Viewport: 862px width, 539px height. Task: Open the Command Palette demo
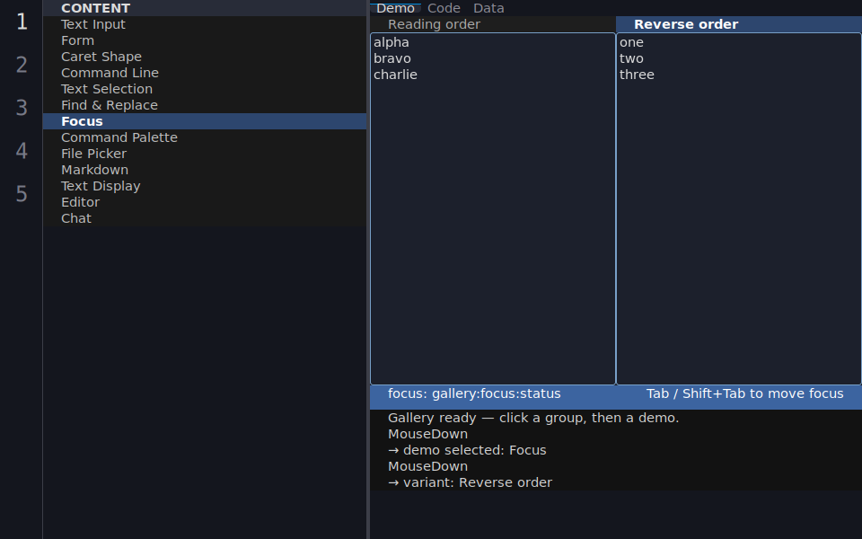coord(205,137)
